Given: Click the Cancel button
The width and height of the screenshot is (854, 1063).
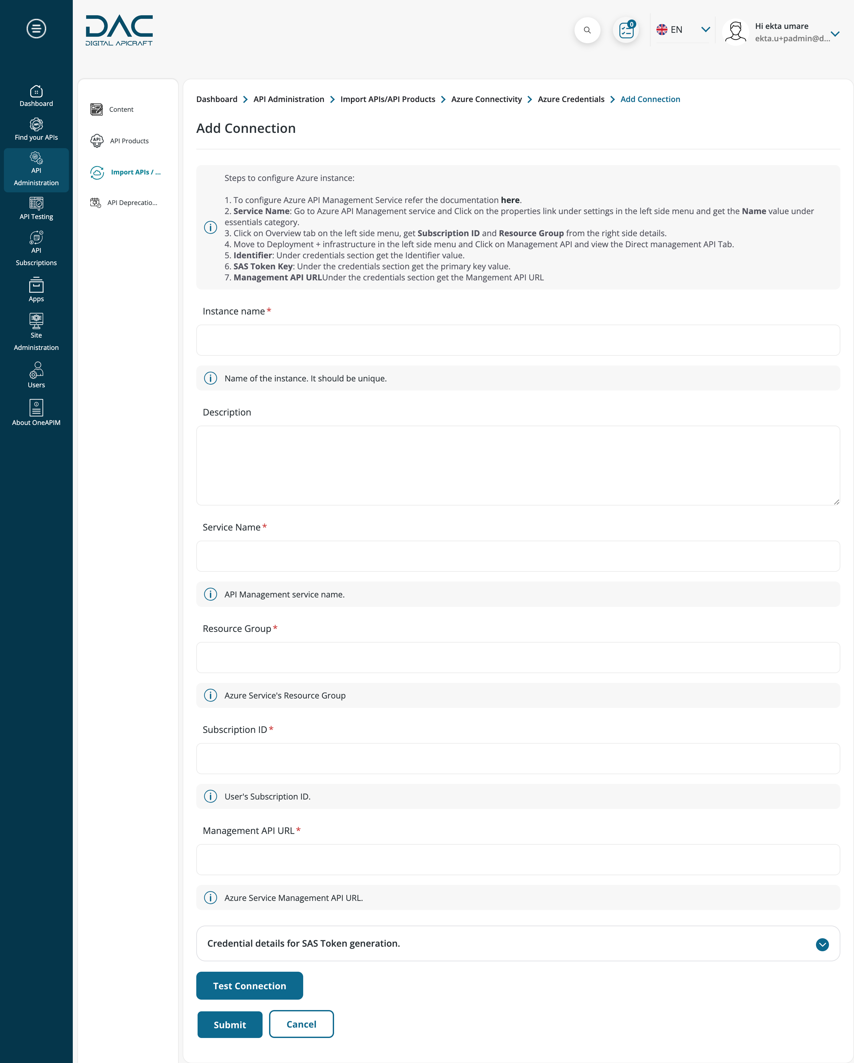Looking at the screenshot, I should pos(302,1024).
